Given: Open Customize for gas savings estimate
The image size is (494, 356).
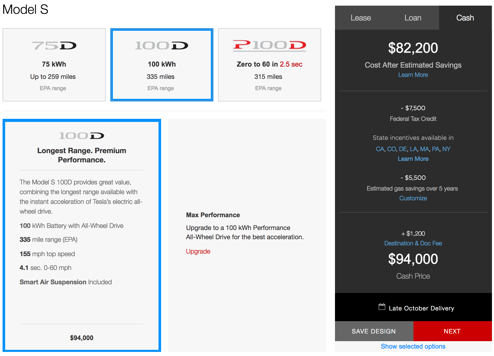Looking at the screenshot, I should (x=413, y=198).
